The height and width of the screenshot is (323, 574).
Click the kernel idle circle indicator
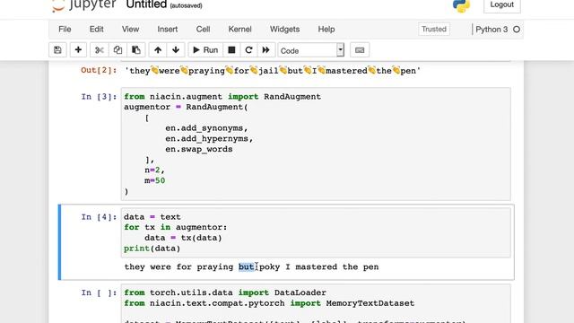coord(517,30)
